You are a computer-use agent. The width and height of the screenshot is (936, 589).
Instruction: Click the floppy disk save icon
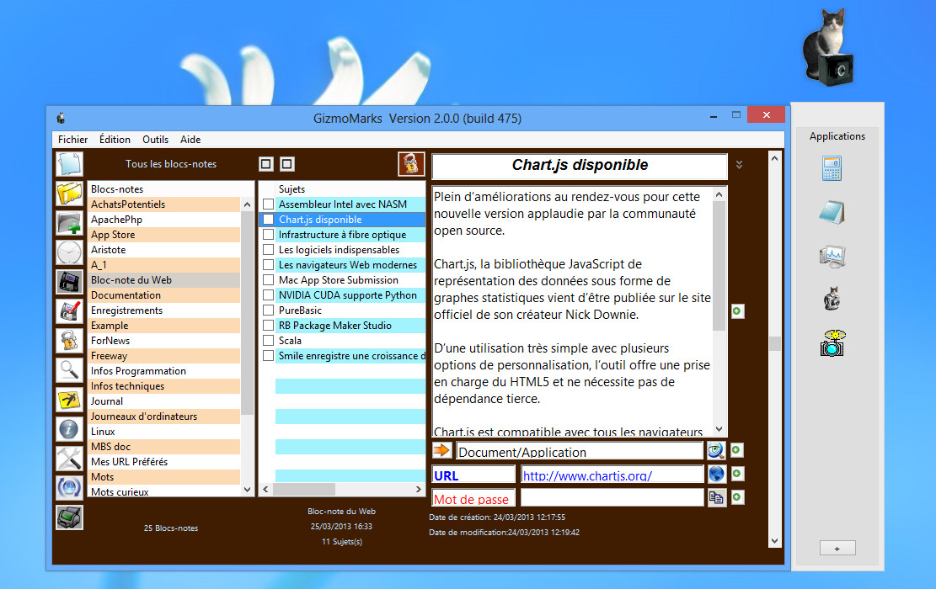[x=69, y=282]
